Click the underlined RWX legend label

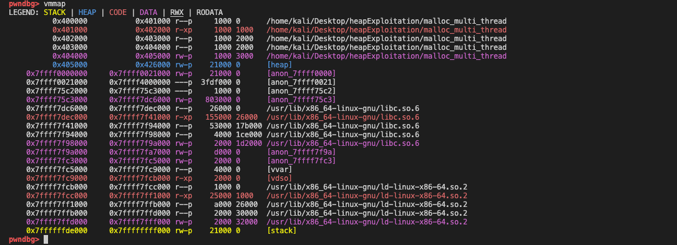(177, 12)
